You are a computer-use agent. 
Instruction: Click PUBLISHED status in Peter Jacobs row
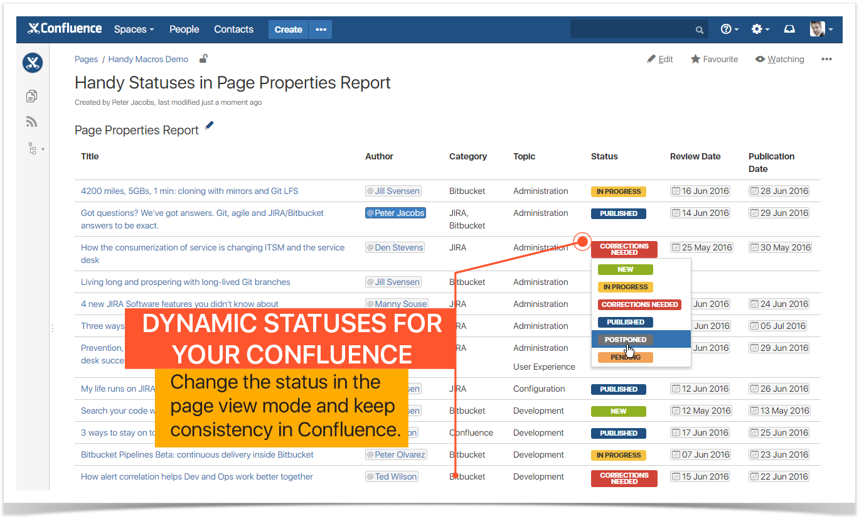pyautogui.click(x=619, y=213)
